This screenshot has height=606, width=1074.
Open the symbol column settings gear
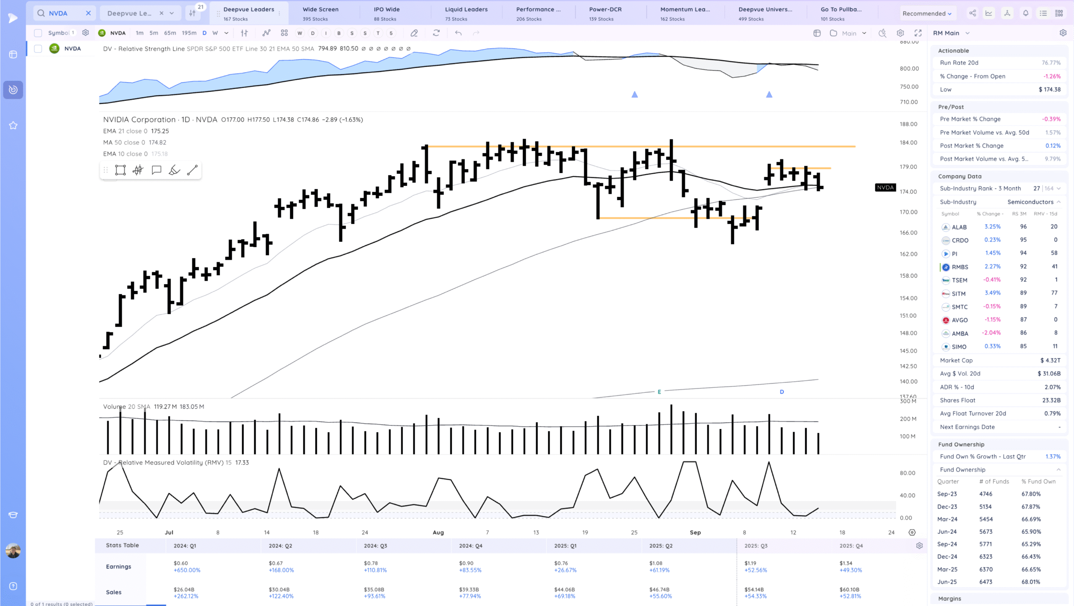point(86,33)
